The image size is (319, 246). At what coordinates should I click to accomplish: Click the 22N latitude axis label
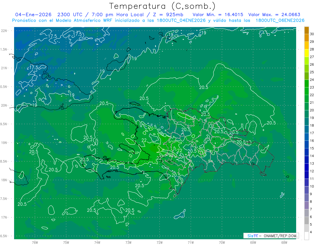point(4,31)
